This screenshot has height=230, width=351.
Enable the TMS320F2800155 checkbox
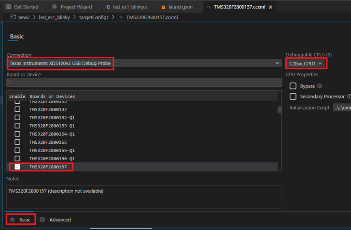tap(17, 142)
